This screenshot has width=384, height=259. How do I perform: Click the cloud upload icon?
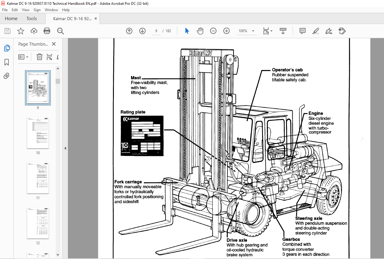(x=34, y=31)
